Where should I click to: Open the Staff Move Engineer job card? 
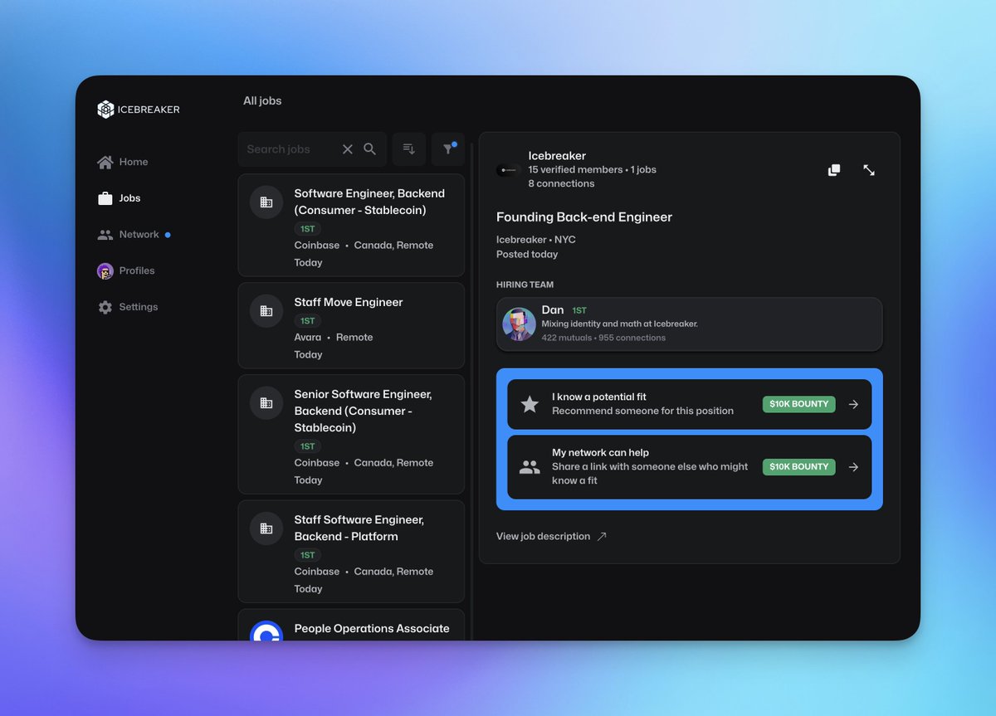[x=351, y=325]
